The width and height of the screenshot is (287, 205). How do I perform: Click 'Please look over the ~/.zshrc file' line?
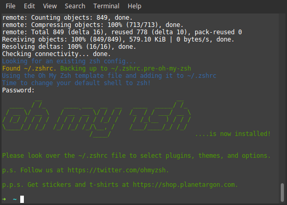(x=136, y=156)
